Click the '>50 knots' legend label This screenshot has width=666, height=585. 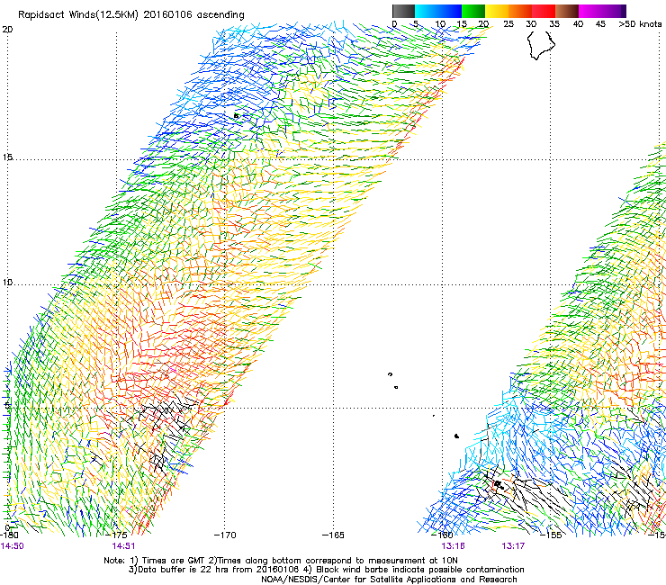tap(640, 24)
